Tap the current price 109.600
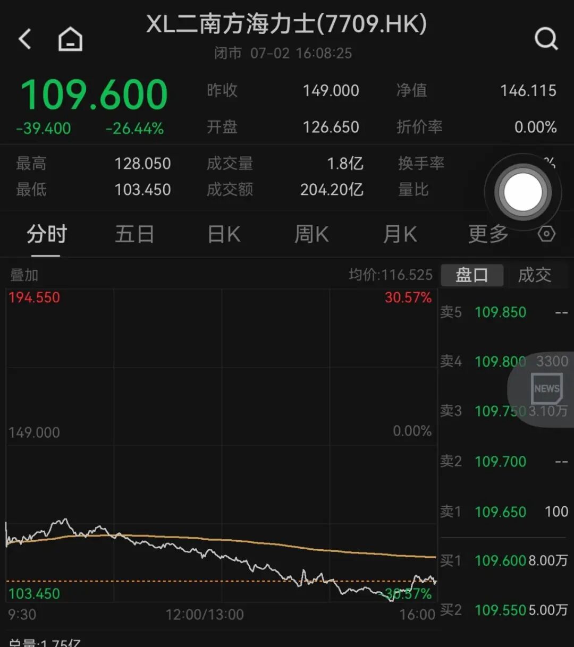 click(x=94, y=95)
